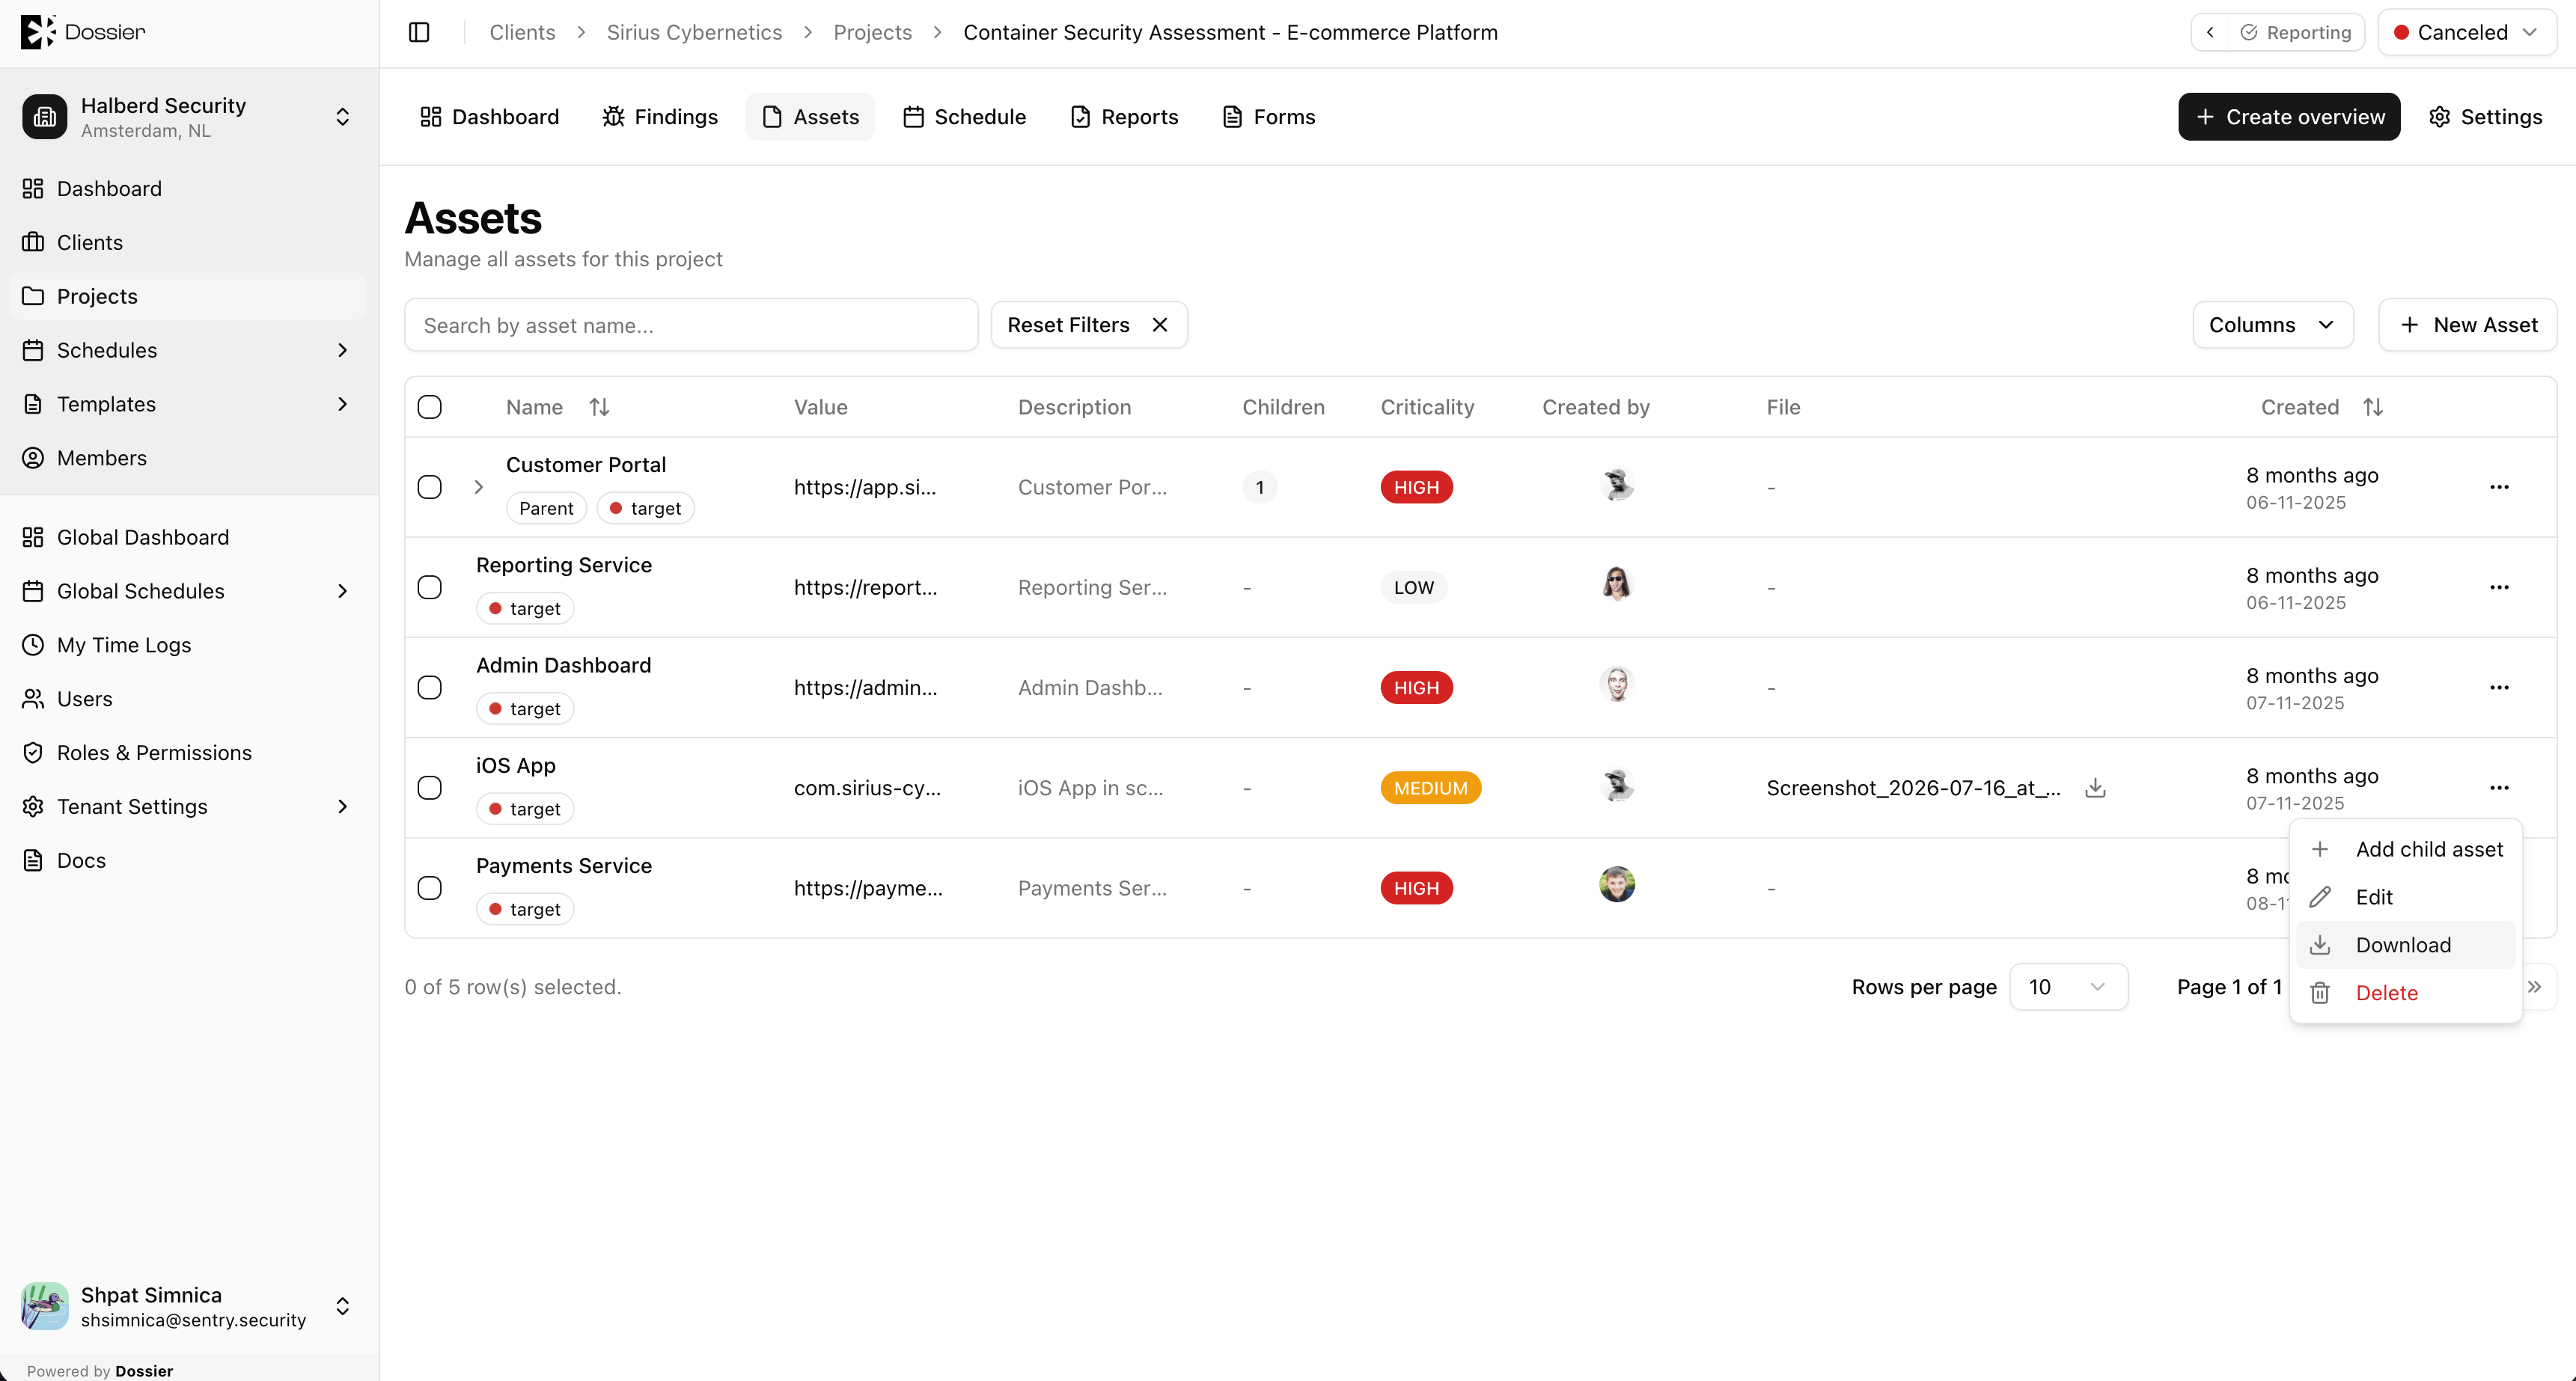Check the Admin Dashboard row checkbox
Image resolution: width=2576 pixels, height=1381 pixels.
[429, 688]
